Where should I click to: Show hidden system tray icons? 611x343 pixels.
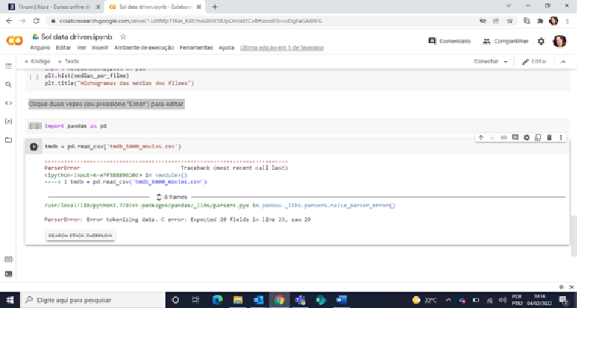point(448,300)
